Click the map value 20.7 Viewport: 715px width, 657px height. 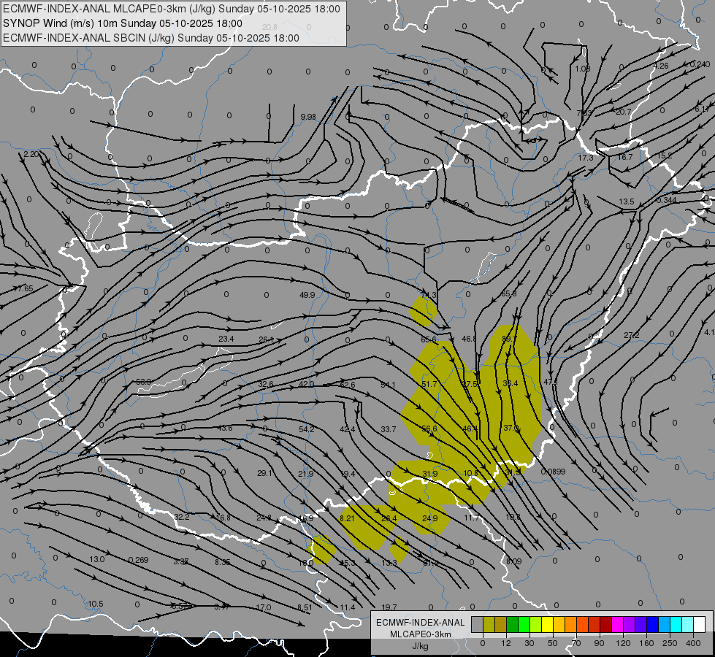click(x=624, y=112)
